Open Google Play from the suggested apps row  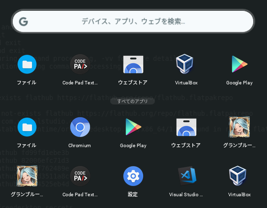(239, 64)
